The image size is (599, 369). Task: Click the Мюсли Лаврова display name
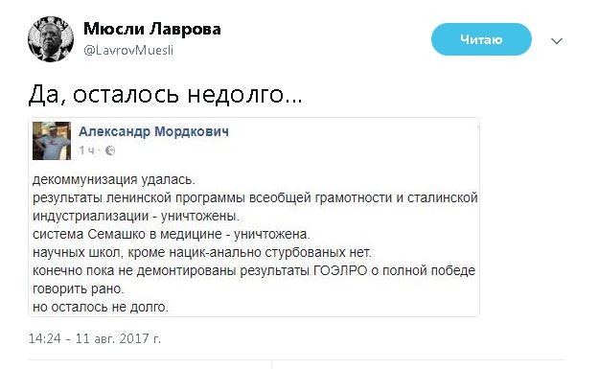[x=152, y=29]
